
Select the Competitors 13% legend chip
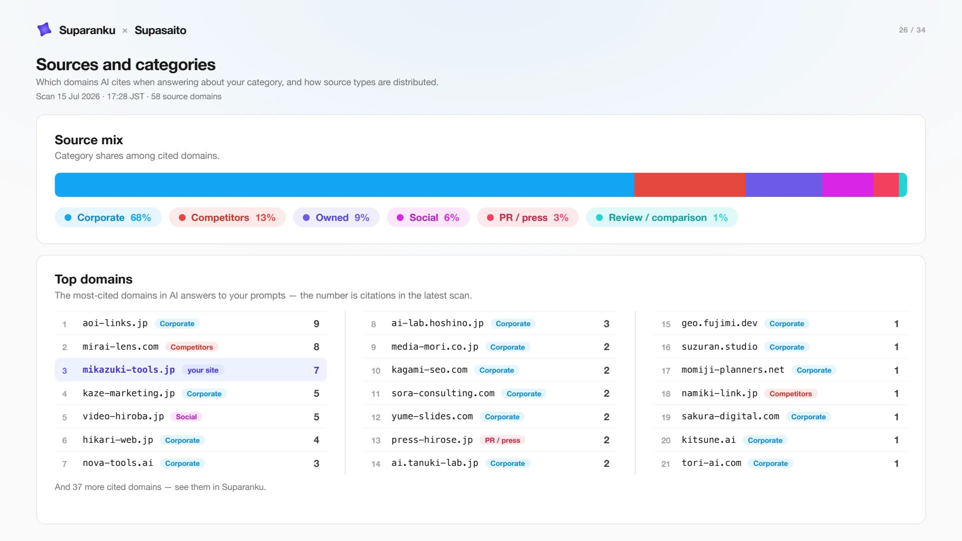tap(227, 217)
